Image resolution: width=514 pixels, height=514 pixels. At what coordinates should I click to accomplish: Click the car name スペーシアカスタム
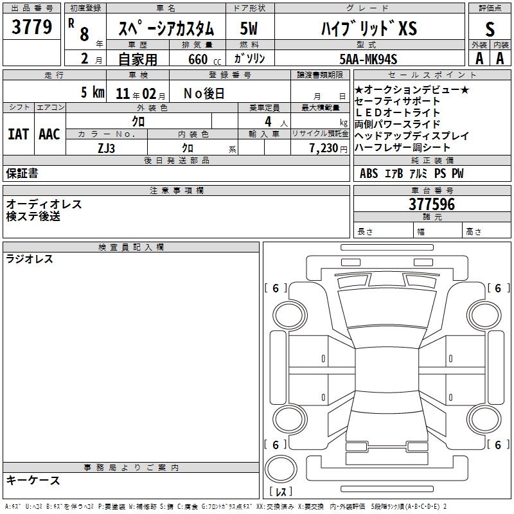click(165, 29)
